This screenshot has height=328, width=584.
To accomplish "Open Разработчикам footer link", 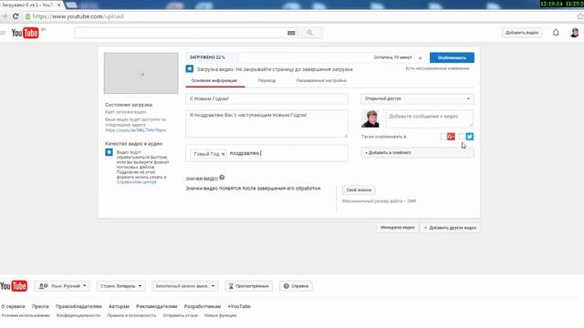I will (x=203, y=306).
